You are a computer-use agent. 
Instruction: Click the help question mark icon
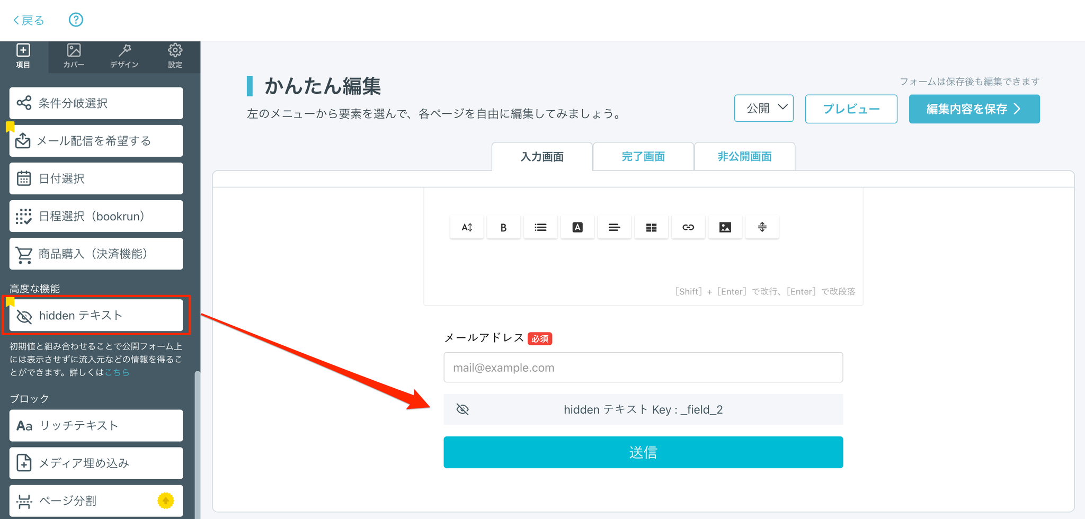(76, 20)
